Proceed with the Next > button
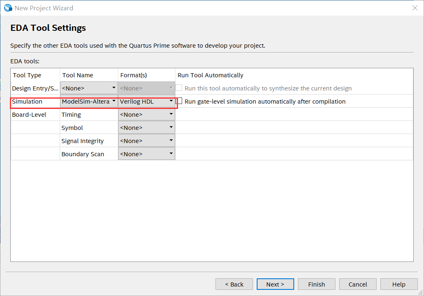This screenshot has height=296, width=424. [275, 284]
